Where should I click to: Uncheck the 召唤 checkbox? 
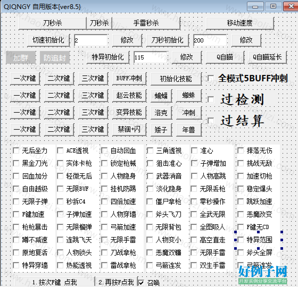(141, 283)
